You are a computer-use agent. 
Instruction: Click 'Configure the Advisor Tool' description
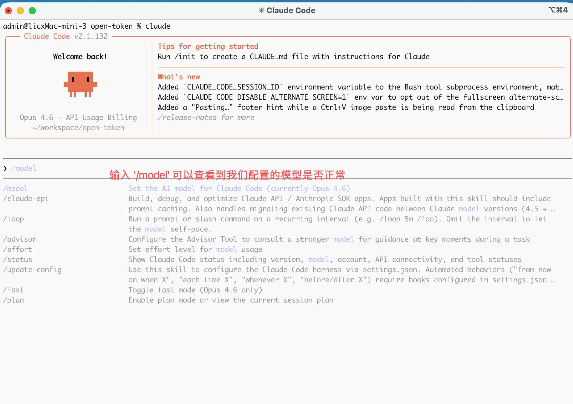329,239
